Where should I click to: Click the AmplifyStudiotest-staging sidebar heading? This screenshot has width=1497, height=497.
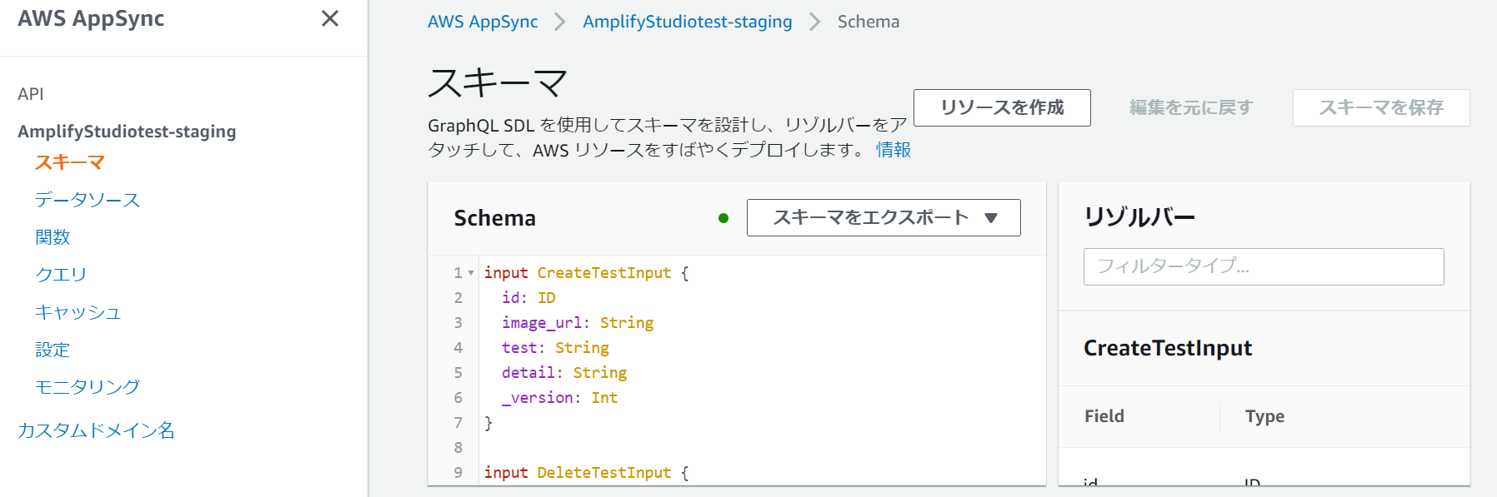pyautogui.click(x=127, y=132)
